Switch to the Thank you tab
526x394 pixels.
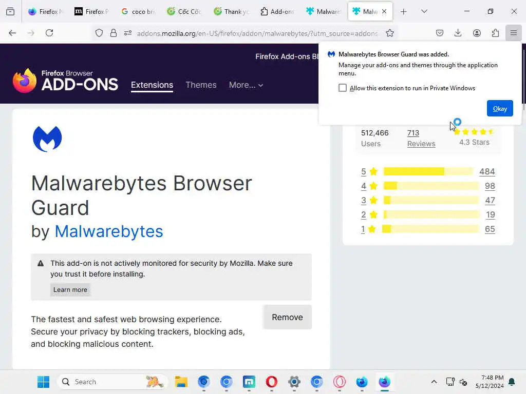231,11
